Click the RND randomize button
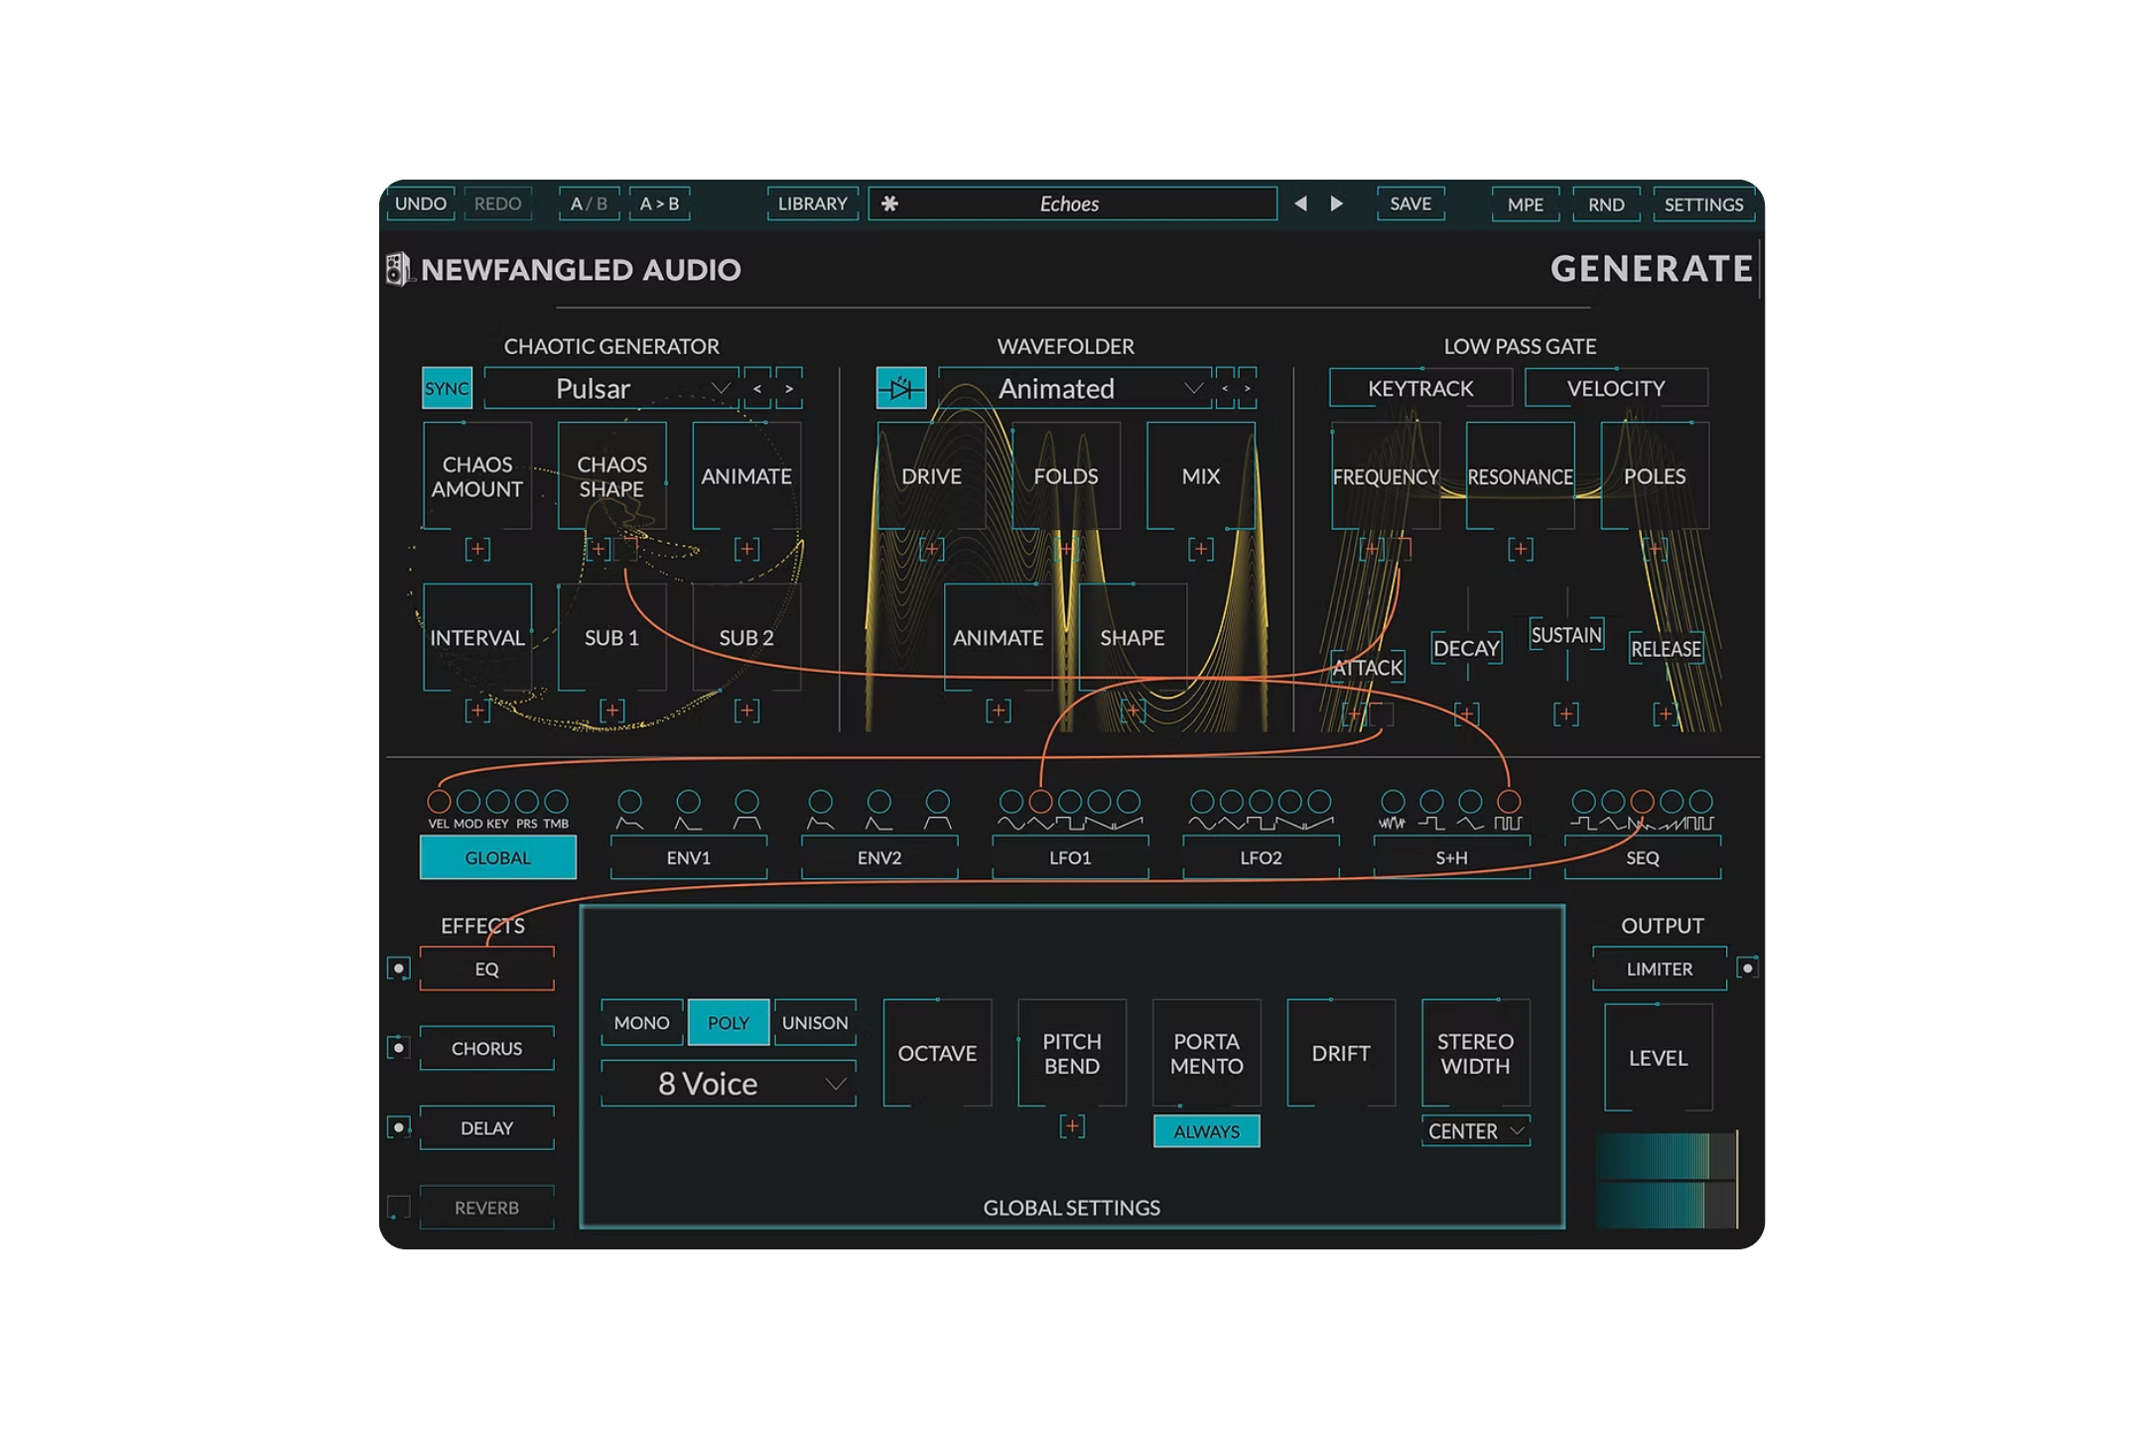Screen dimensions: 2144x1429 click(1606, 204)
